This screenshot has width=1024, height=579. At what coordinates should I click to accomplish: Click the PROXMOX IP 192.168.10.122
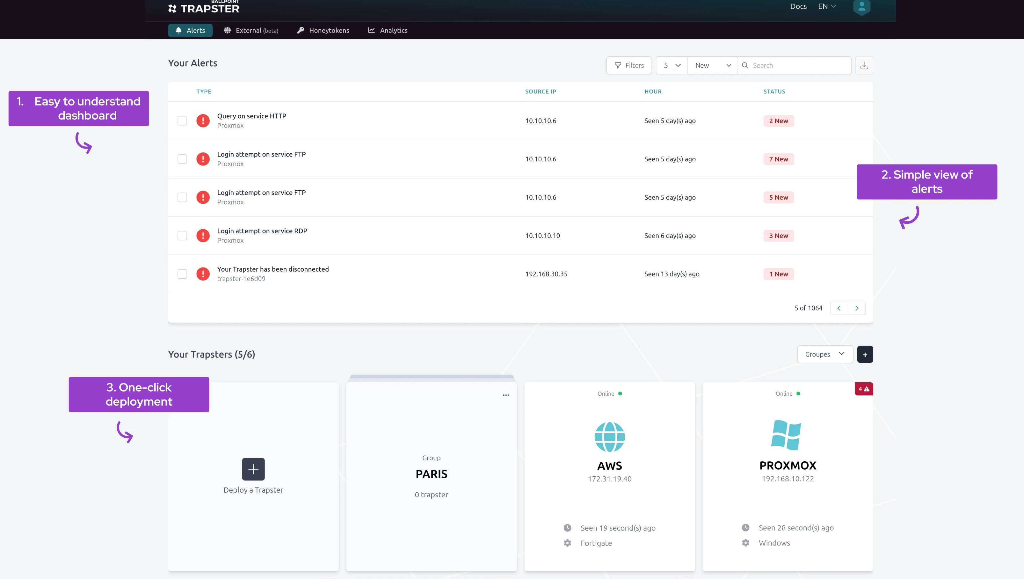click(x=788, y=479)
